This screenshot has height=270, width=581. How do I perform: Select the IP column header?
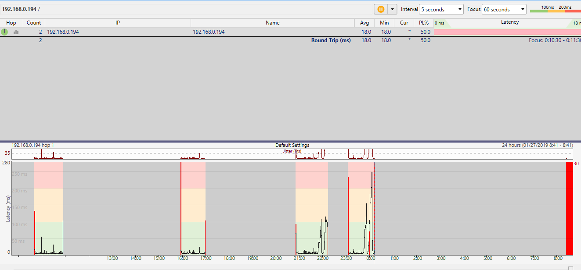(x=118, y=23)
